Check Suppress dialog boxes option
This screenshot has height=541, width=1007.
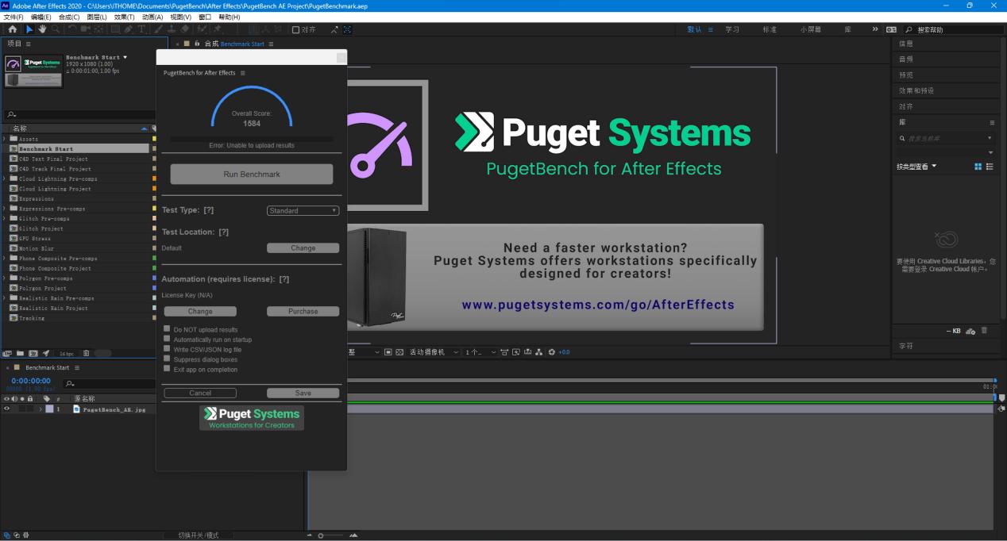point(166,359)
